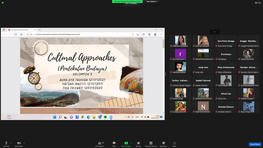
Task: Open the Participants panel
Action: coord(100,144)
